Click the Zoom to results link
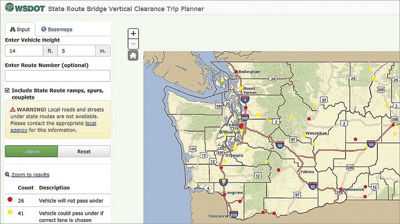This screenshot has width=400, height=224. pyautogui.click(x=30, y=175)
